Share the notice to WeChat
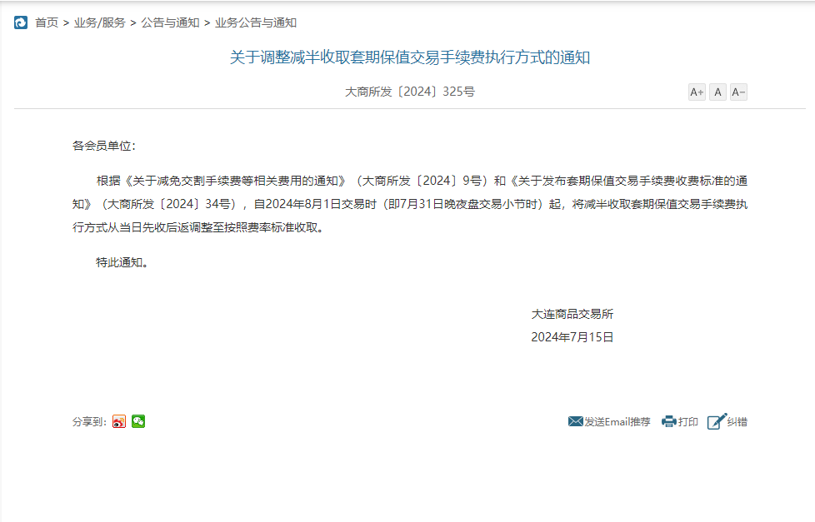Viewport: 815px width, 522px height. pos(138,421)
